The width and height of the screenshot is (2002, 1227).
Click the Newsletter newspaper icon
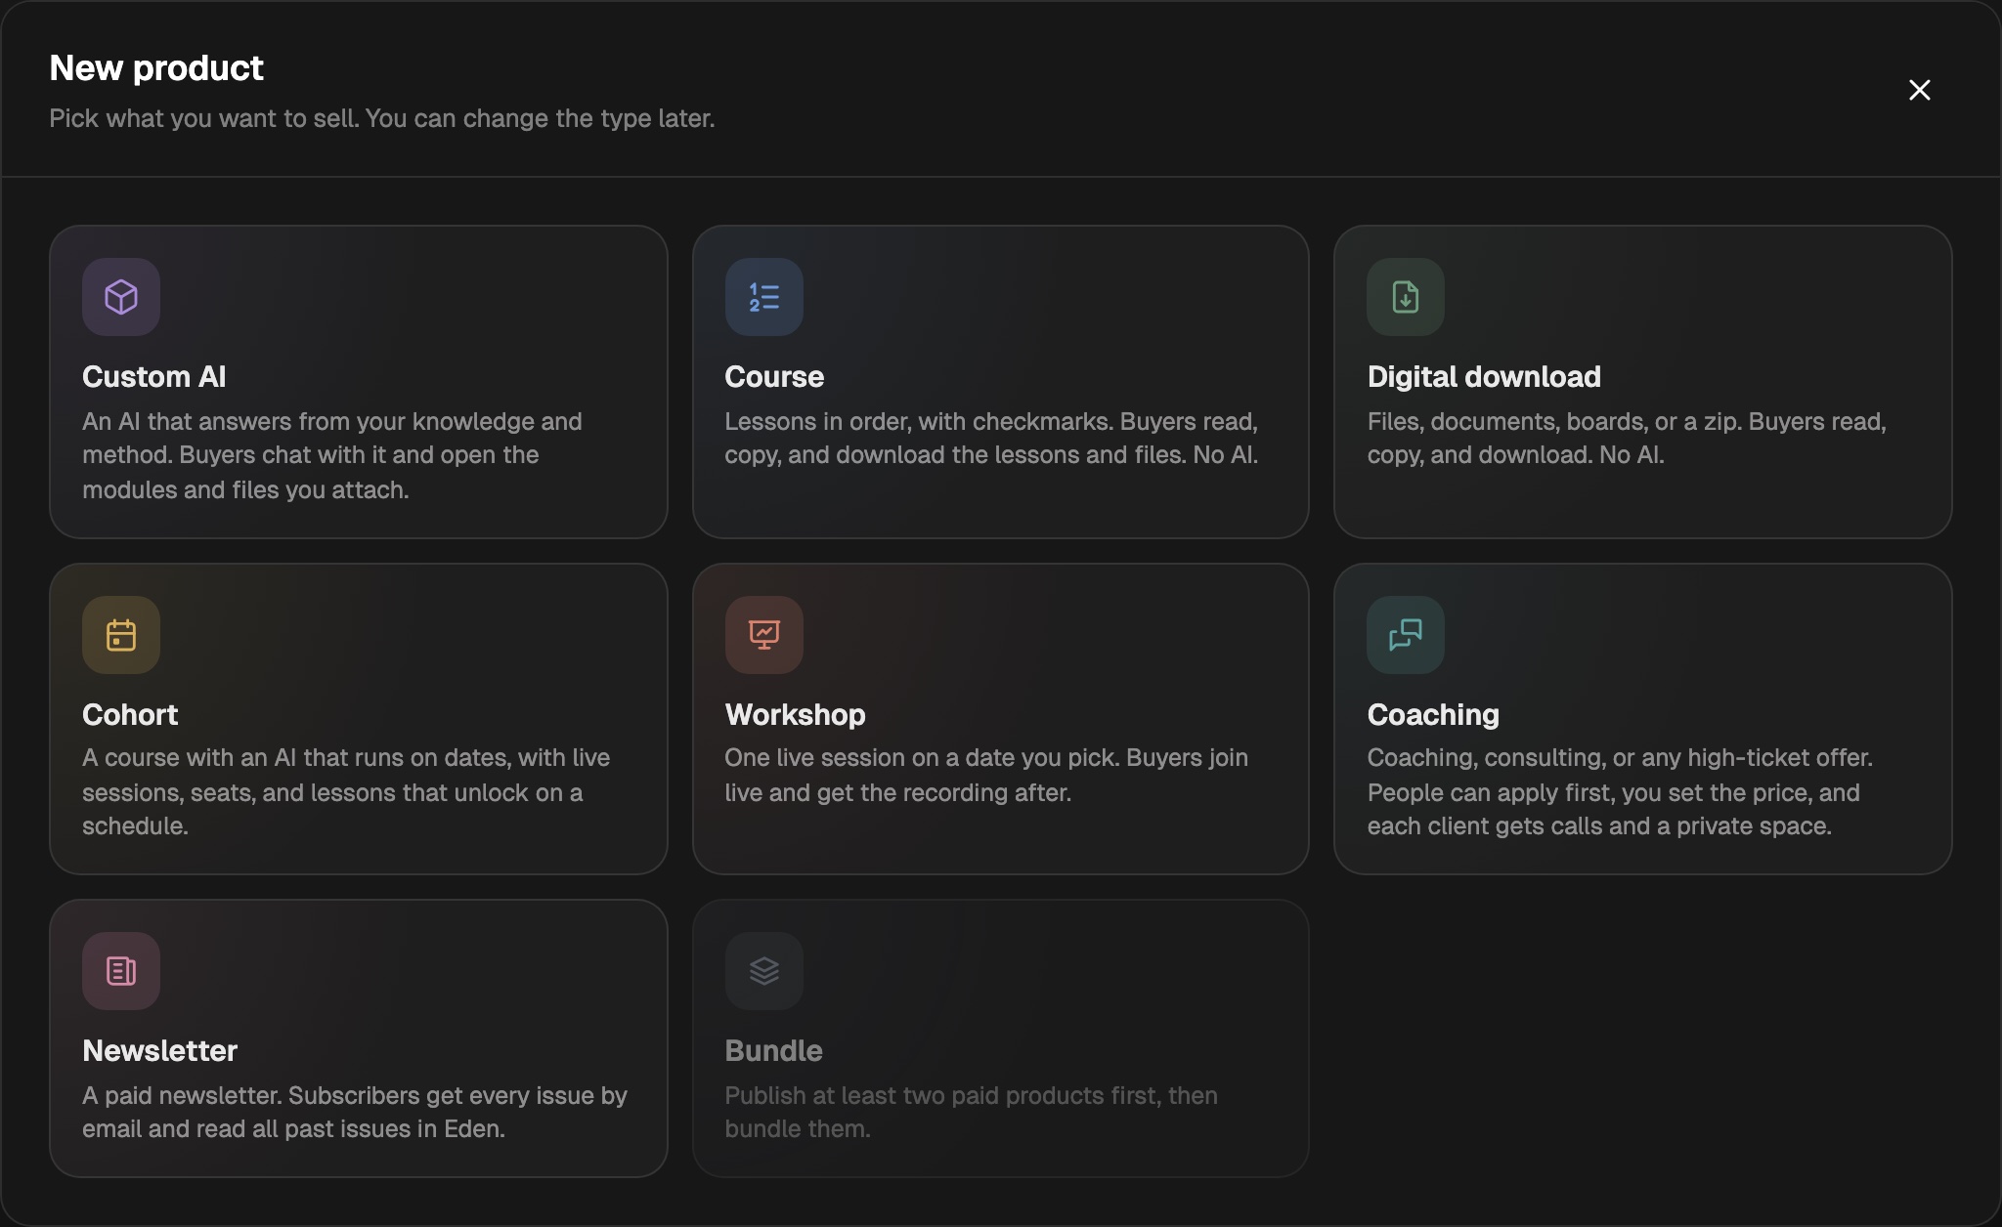click(121, 971)
